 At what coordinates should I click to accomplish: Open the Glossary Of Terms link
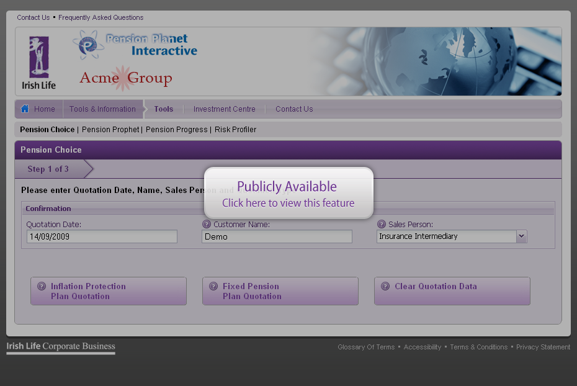366,347
